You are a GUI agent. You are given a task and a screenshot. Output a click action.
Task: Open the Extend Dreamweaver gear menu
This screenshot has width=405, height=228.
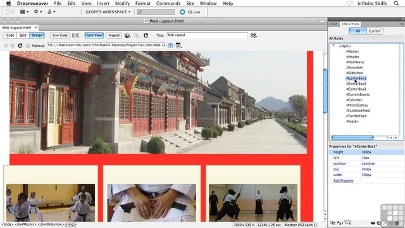point(38,11)
